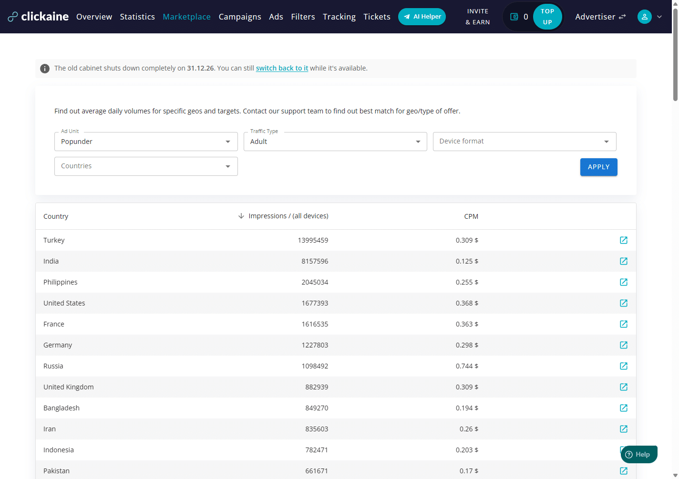Open the Countries dropdown
This screenshot has width=679, height=479.
tap(146, 166)
